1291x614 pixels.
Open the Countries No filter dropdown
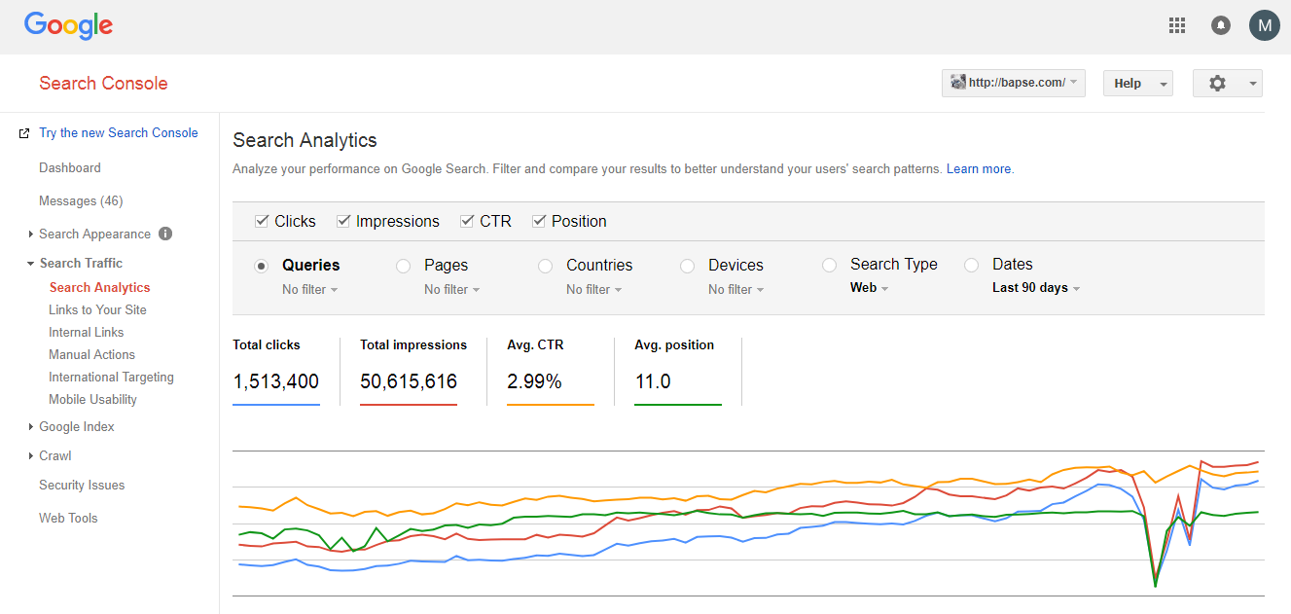pos(594,289)
